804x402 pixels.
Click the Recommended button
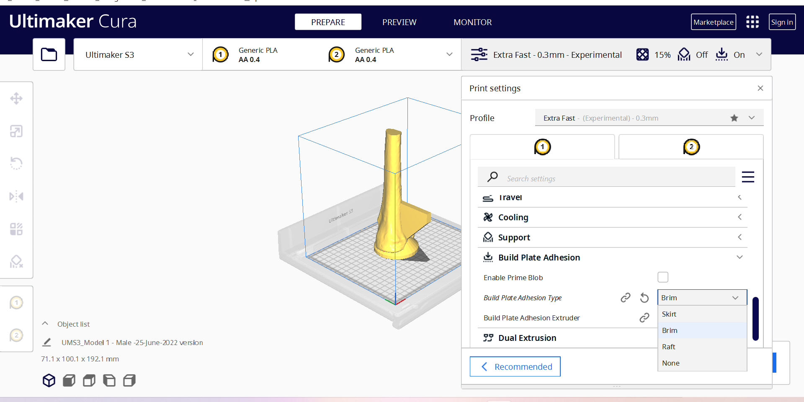pos(515,367)
